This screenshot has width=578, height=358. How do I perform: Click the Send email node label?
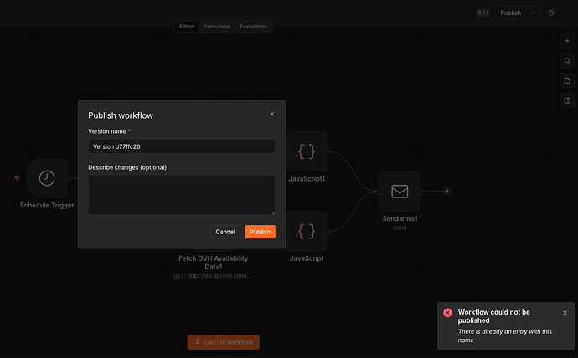[400, 218]
